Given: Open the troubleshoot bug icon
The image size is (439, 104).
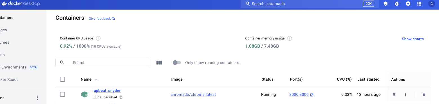Looking at the screenshot, I should tap(397, 4).
